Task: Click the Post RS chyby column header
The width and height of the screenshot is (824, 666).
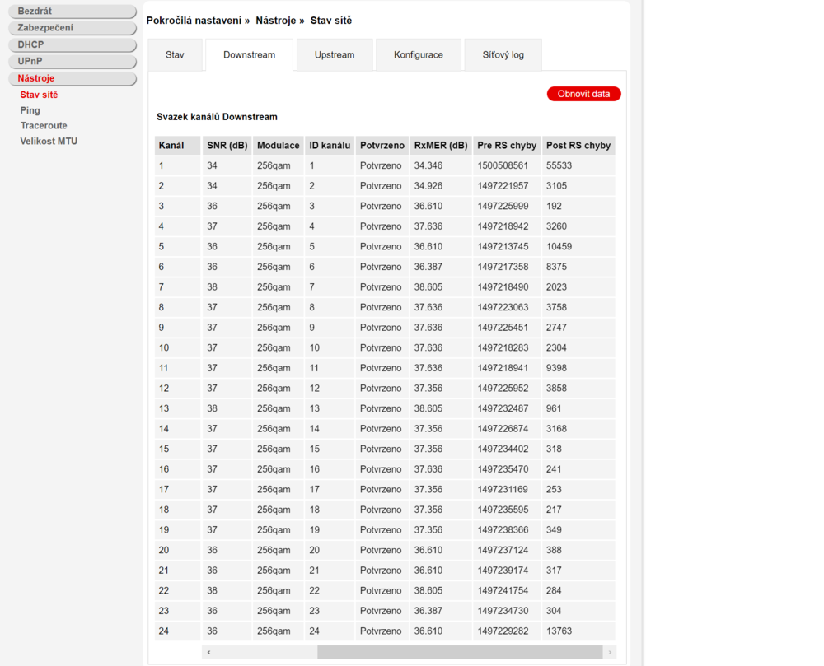Action: [578, 146]
